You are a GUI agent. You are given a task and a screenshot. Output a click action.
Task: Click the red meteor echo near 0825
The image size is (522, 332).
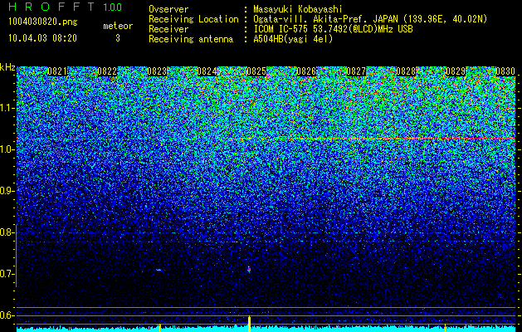click(249, 269)
